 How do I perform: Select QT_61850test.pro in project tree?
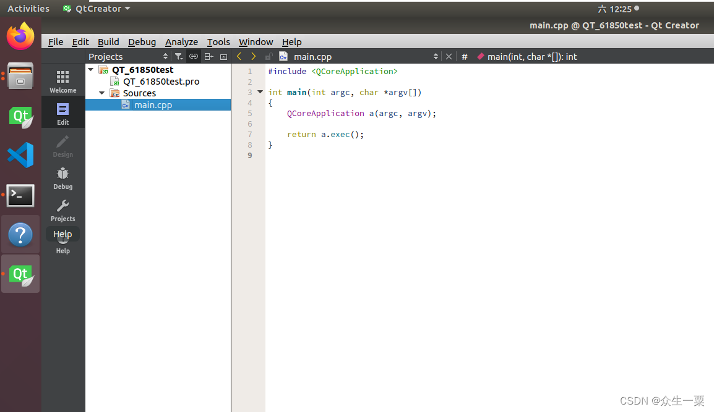point(161,82)
